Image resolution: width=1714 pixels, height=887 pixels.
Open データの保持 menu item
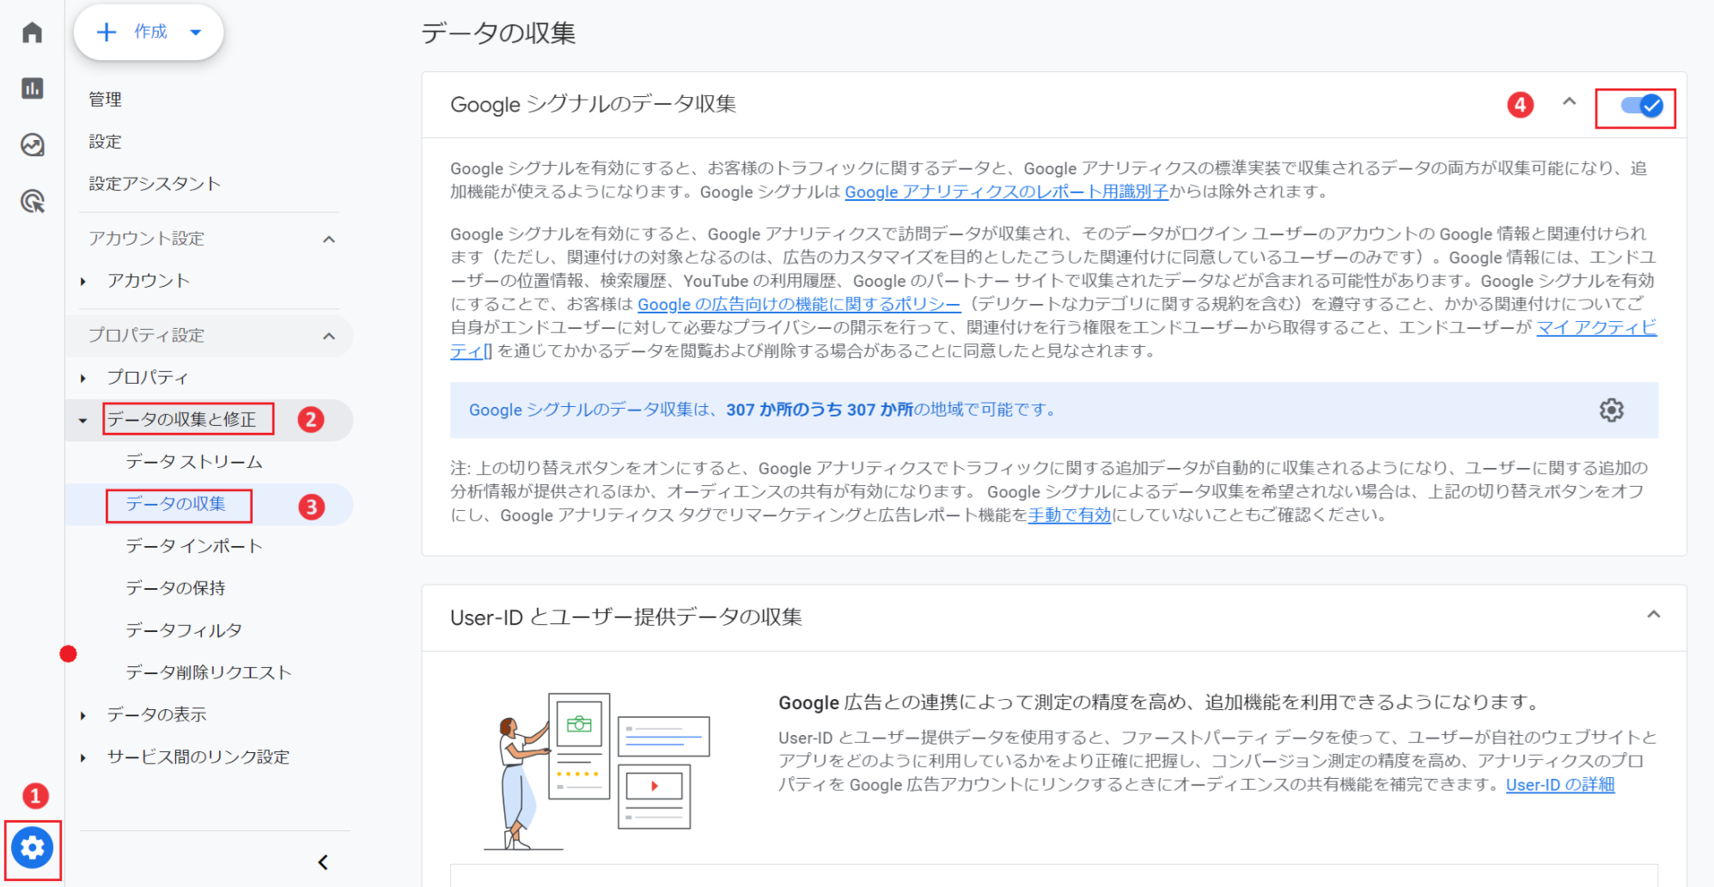coord(176,588)
